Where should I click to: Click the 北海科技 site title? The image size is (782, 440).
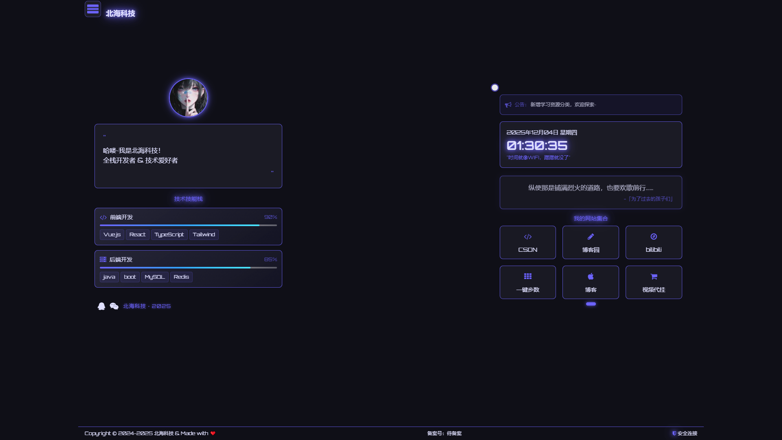click(x=120, y=13)
